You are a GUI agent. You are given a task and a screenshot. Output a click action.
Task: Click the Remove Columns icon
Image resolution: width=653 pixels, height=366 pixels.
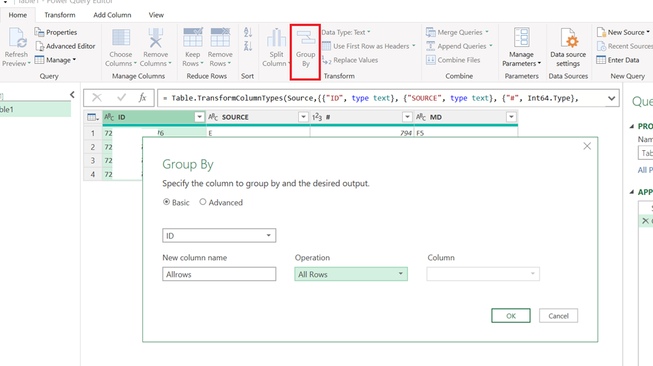[156, 38]
